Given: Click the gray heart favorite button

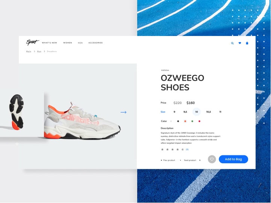Looking at the screenshot, I should 212,159.
